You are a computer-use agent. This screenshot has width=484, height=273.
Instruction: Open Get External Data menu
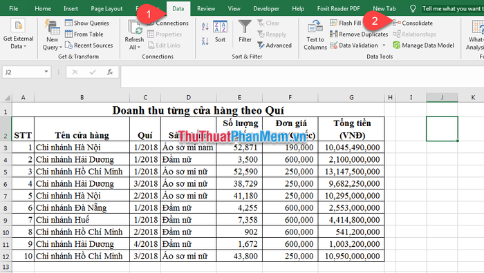point(18,34)
